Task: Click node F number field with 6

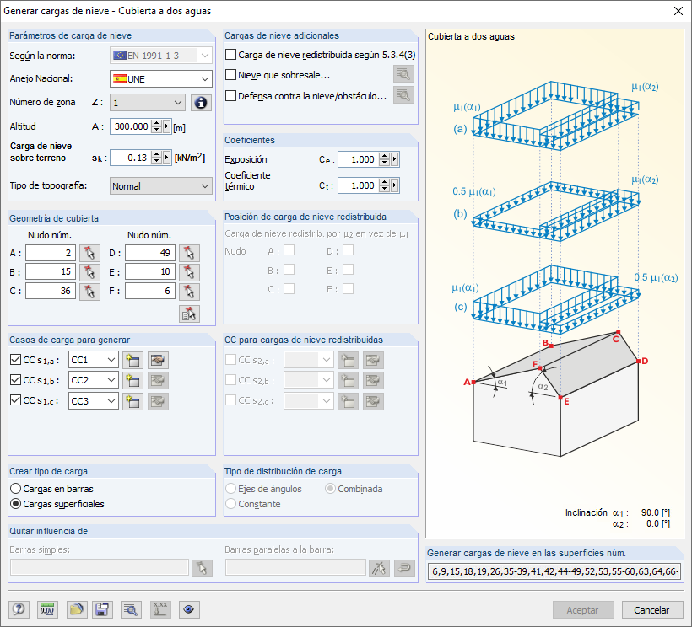Action: click(x=150, y=291)
